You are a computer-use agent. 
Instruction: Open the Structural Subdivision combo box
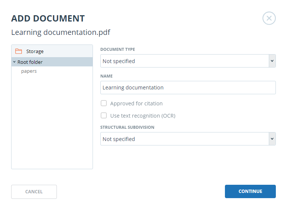click(x=188, y=139)
